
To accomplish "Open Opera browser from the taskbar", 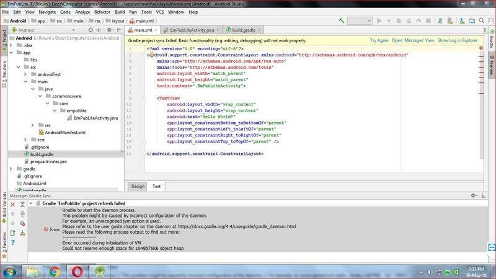I will coord(78,271).
